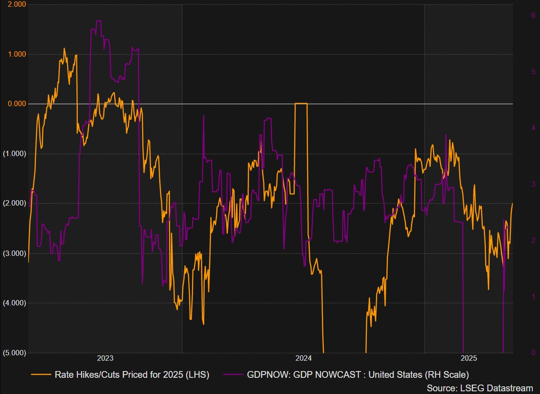This screenshot has height=394, width=540.
Task: Select the legend label Rate Hikes/Cuts Priced for 2025 (LHS)
Action: tap(132, 374)
